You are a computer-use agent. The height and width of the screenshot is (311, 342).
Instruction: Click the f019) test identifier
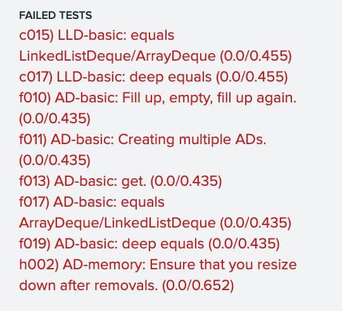click(x=35, y=244)
